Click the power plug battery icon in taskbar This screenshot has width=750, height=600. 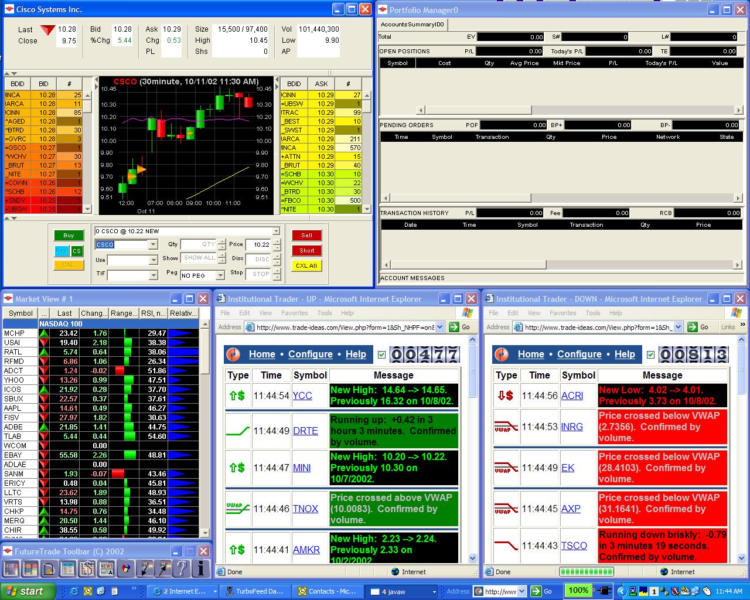click(x=605, y=591)
